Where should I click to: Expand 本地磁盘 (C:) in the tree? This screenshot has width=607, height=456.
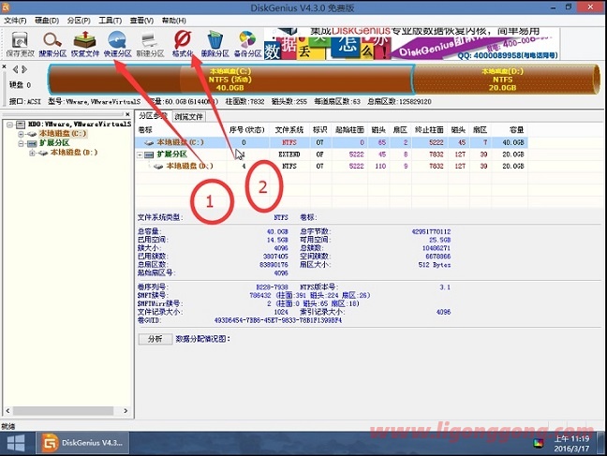[21, 134]
